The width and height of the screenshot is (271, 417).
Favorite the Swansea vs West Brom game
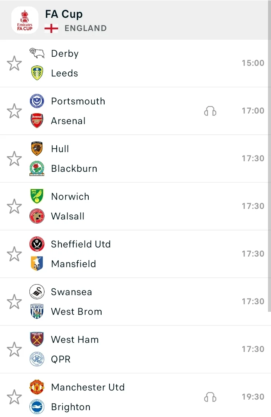point(14,302)
